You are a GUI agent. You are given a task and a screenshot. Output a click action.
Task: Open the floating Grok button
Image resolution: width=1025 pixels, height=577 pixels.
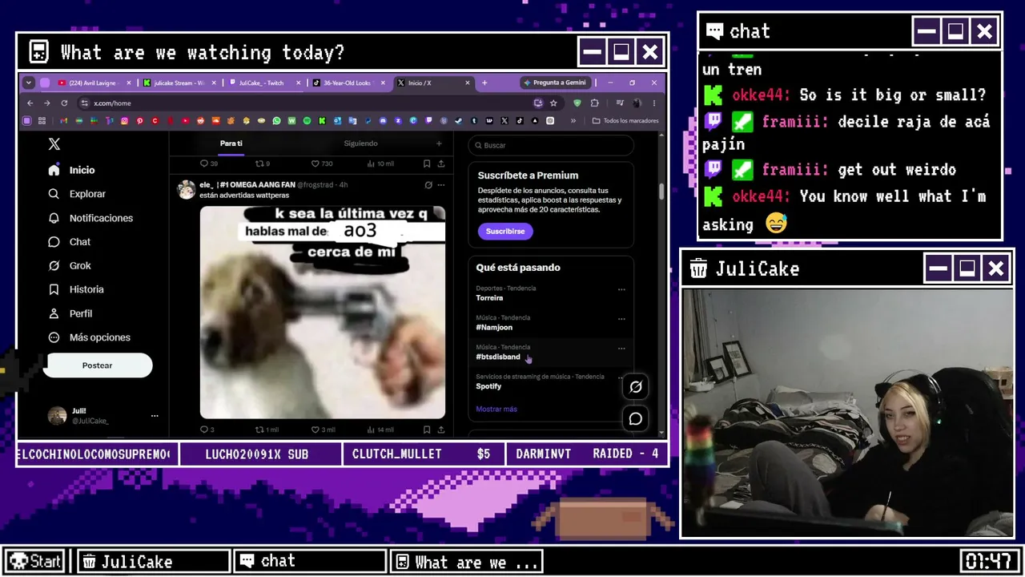pyautogui.click(x=636, y=386)
